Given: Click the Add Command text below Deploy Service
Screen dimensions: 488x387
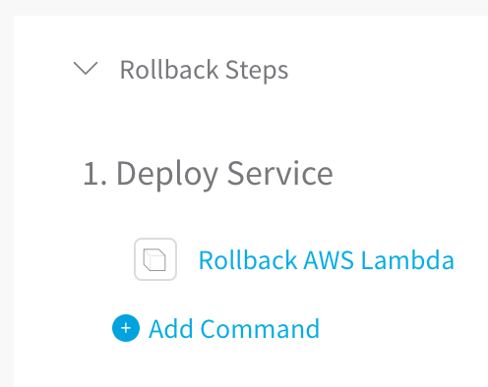Looking at the screenshot, I should click(234, 328).
